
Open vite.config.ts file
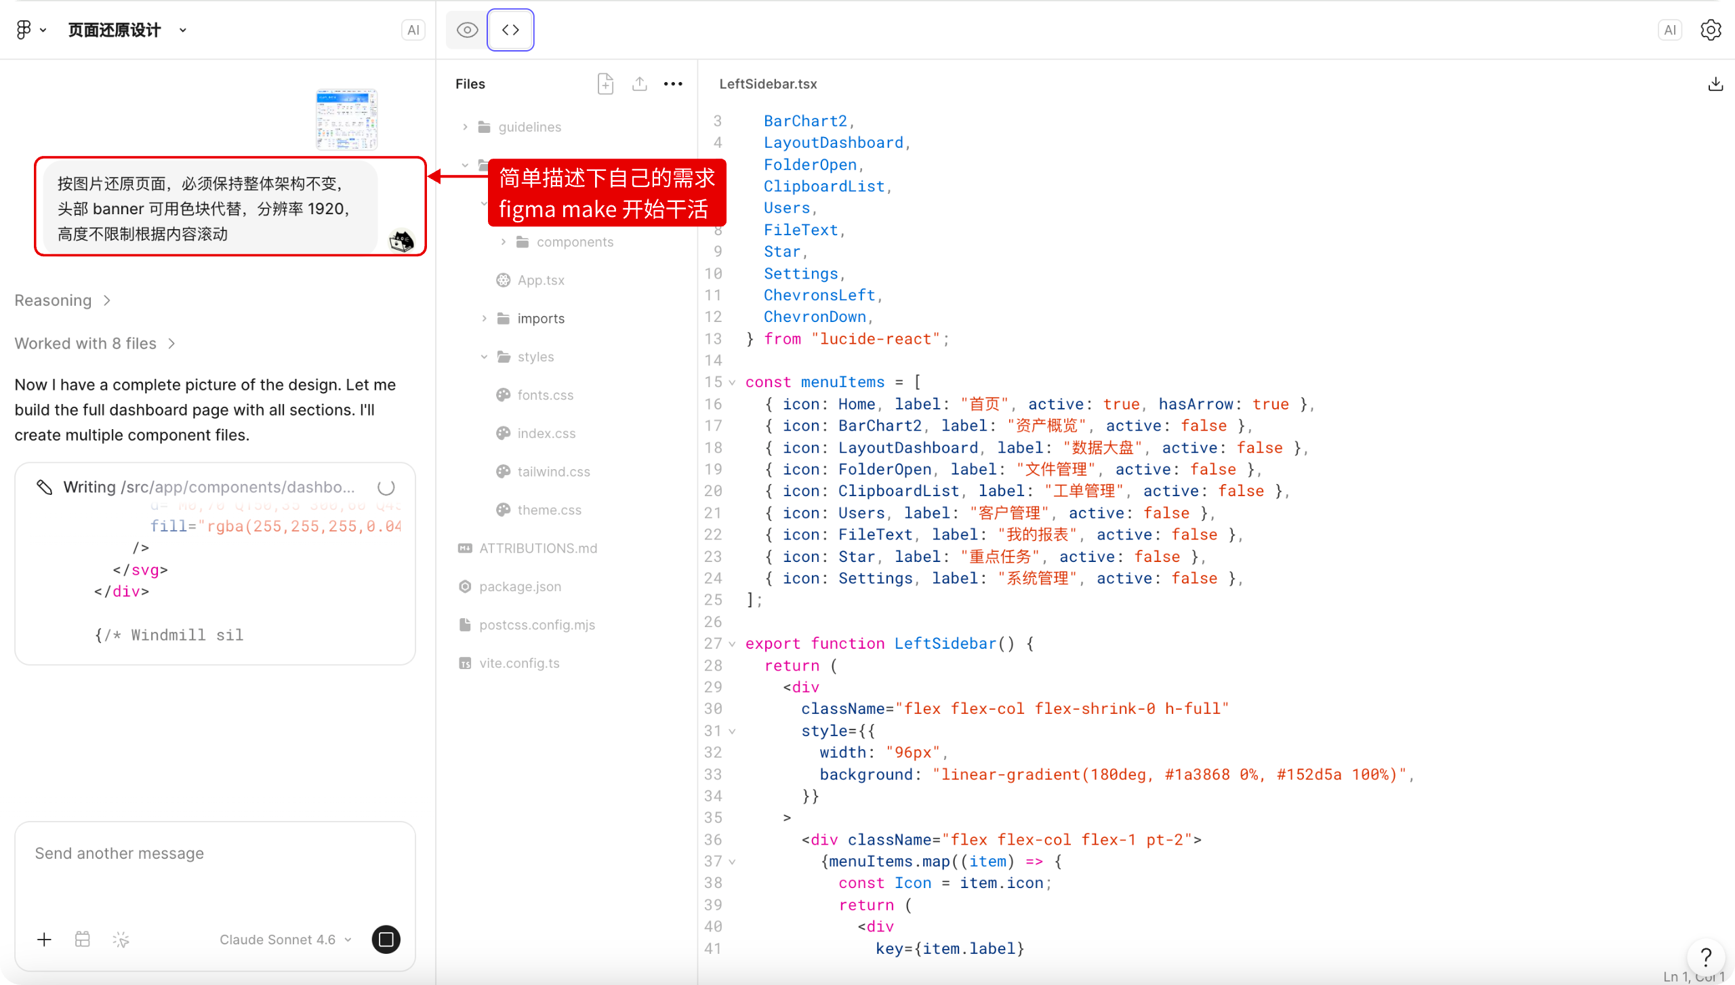click(x=519, y=663)
